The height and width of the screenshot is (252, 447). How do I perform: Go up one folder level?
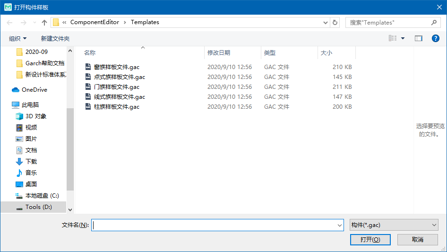(44, 23)
